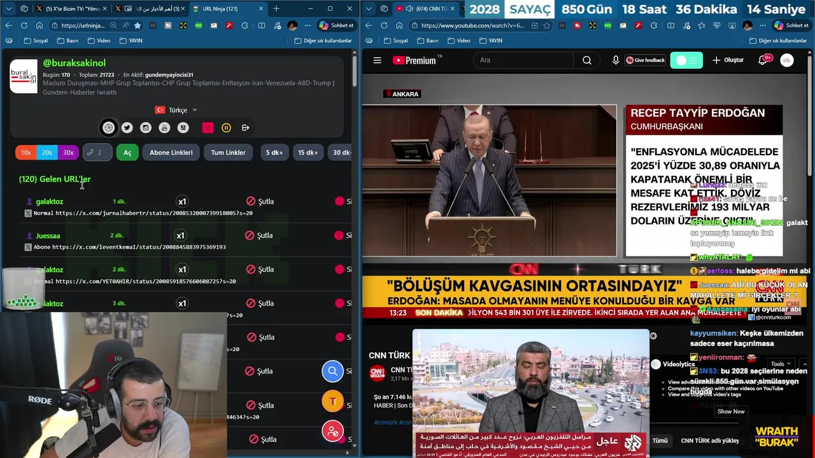
Task: Open the Tools dropdown in Videolytics
Action: pos(781,364)
